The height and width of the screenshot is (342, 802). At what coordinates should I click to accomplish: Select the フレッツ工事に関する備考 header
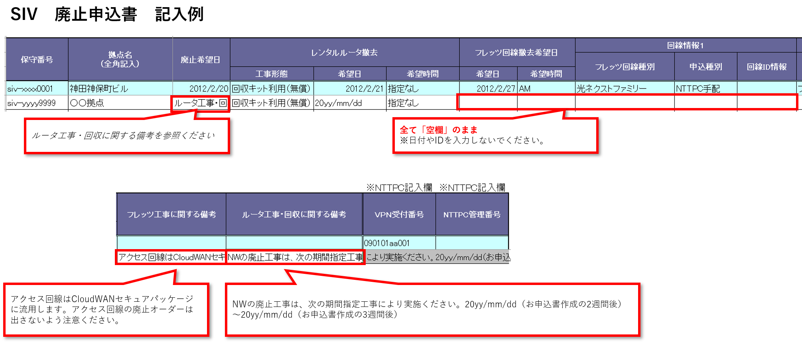tap(171, 214)
